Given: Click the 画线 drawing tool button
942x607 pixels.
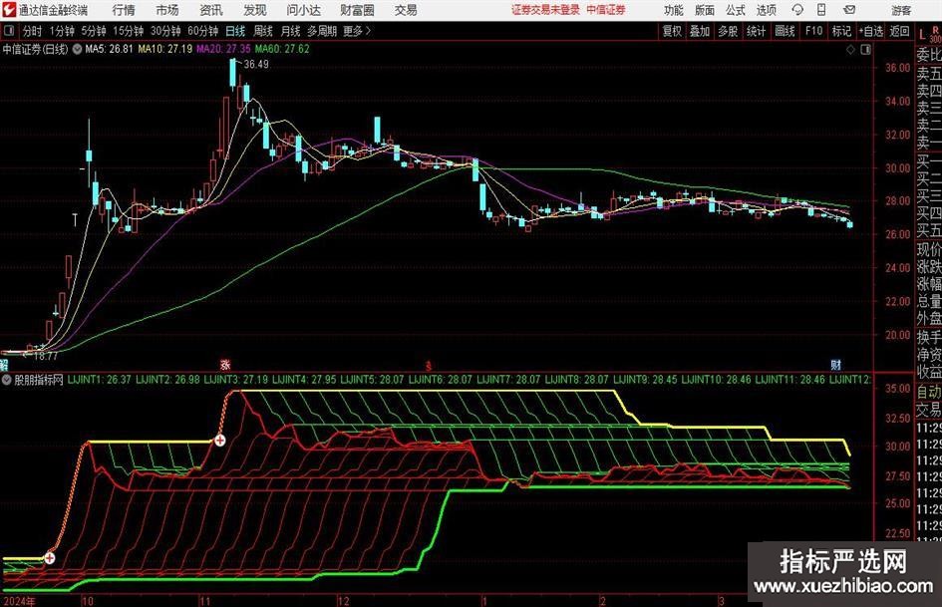Looking at the screenshot, I should [x=785, y=31].
